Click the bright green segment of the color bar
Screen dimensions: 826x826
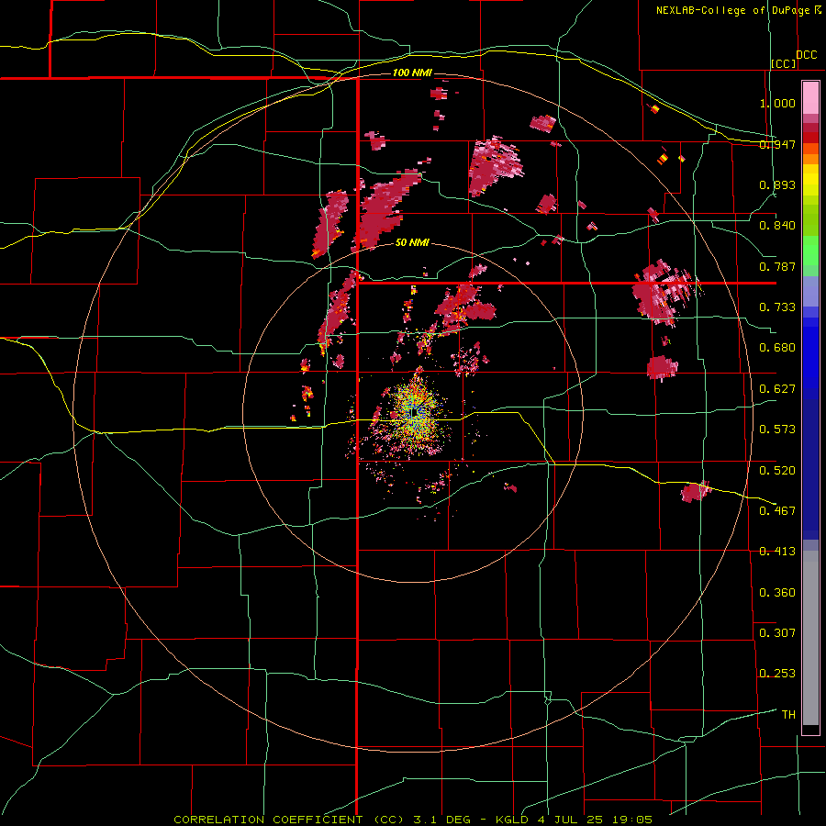tap(810, 251)
